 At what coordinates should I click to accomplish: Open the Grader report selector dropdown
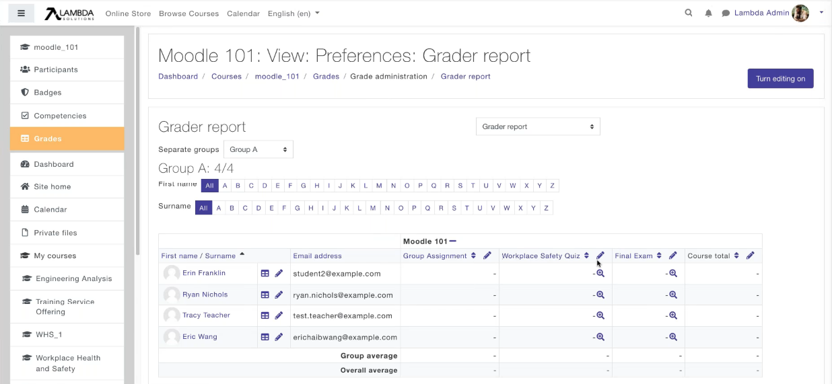(538, 126)
